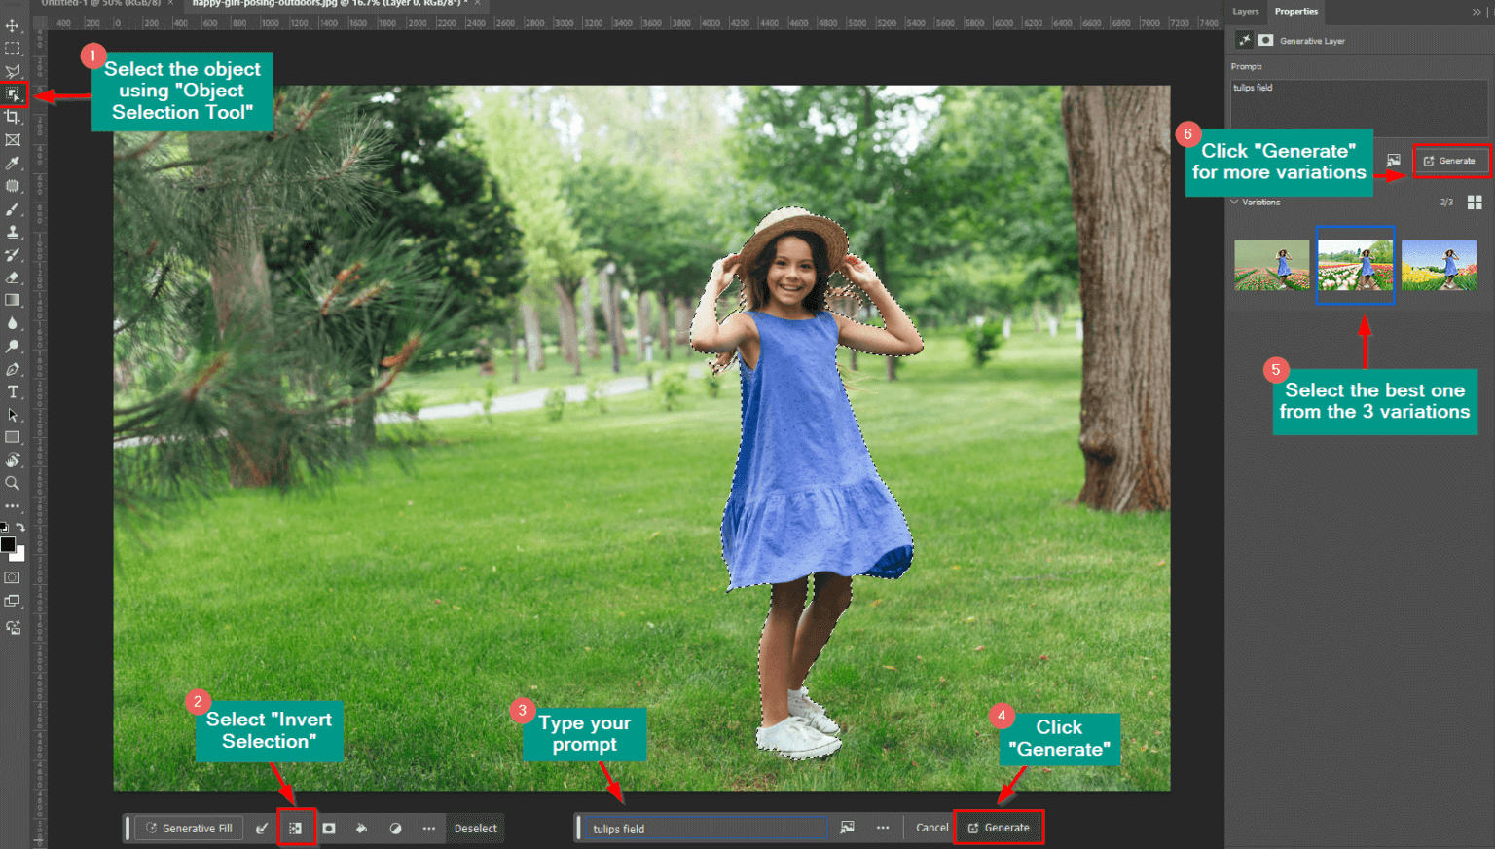
Task: Activate the Zoom tool
Action: tap(13, 483)
